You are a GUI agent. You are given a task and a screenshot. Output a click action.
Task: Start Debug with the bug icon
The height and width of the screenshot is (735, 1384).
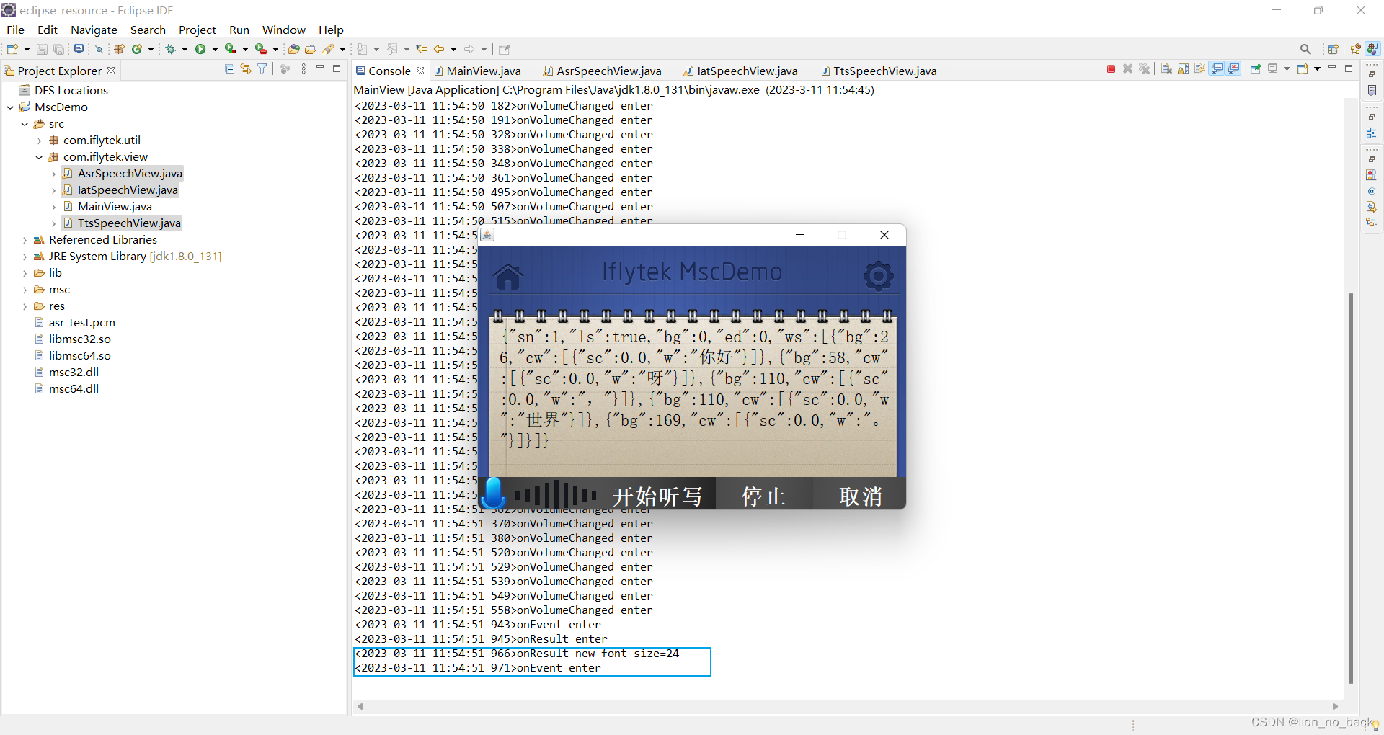(x=170, y=49)
